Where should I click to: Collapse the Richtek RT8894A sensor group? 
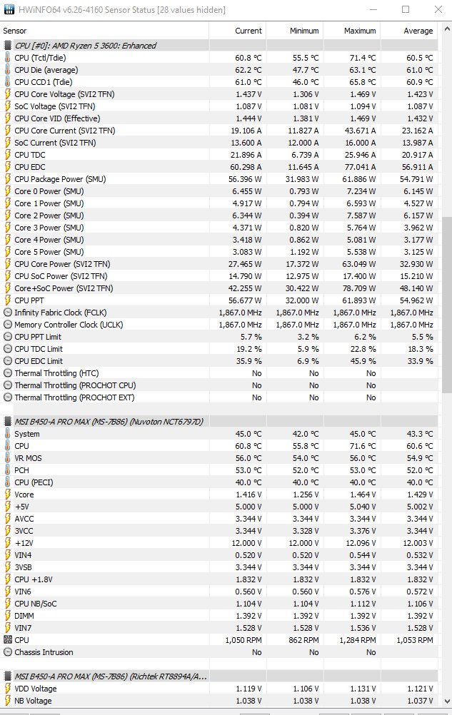coord(8,676)
